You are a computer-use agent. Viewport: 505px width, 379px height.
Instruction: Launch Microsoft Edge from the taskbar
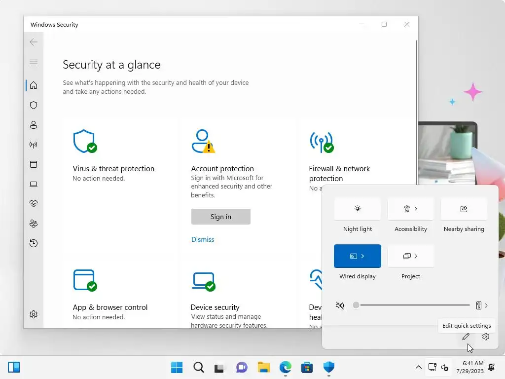tap(286, 367)
